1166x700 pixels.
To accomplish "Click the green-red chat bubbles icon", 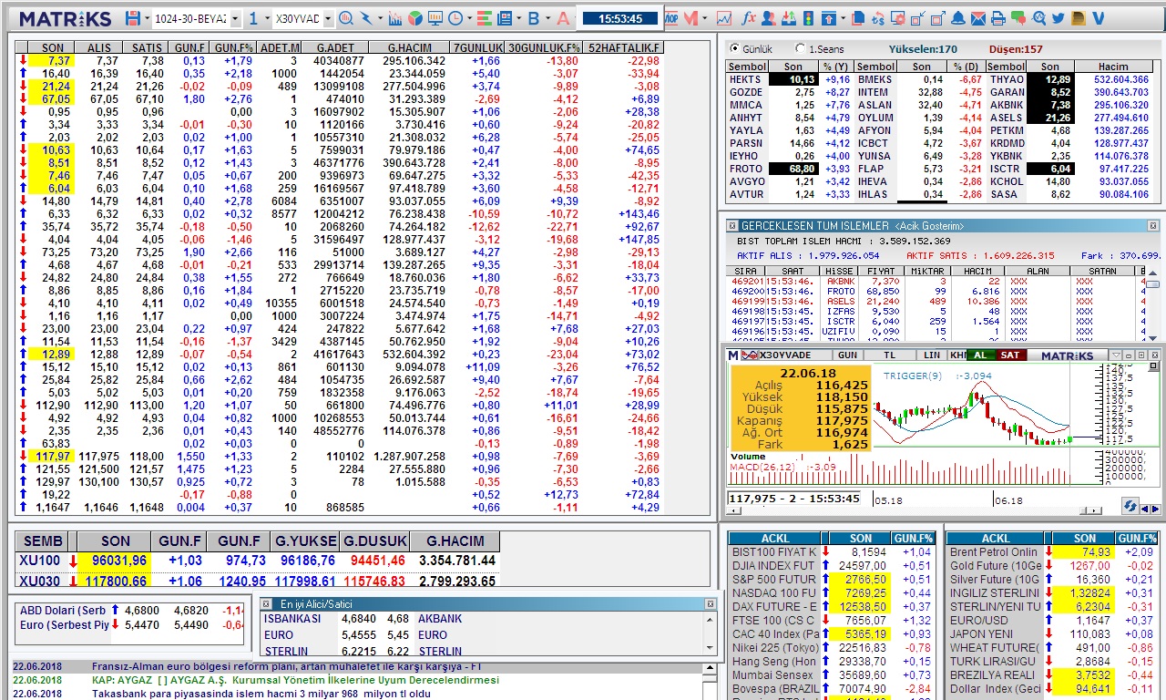I will click(x=1018, y=18).
